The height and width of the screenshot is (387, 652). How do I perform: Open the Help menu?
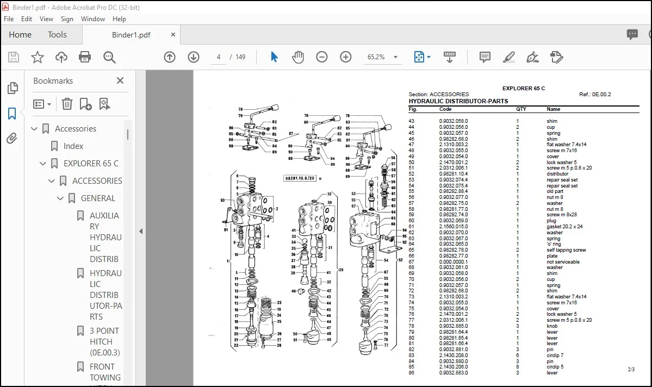pos(119,19)
